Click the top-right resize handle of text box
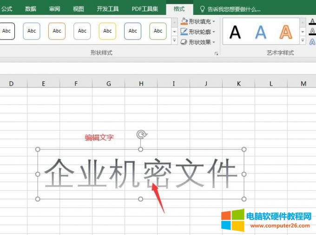316x235 pixels. click(x=244, y=149)
